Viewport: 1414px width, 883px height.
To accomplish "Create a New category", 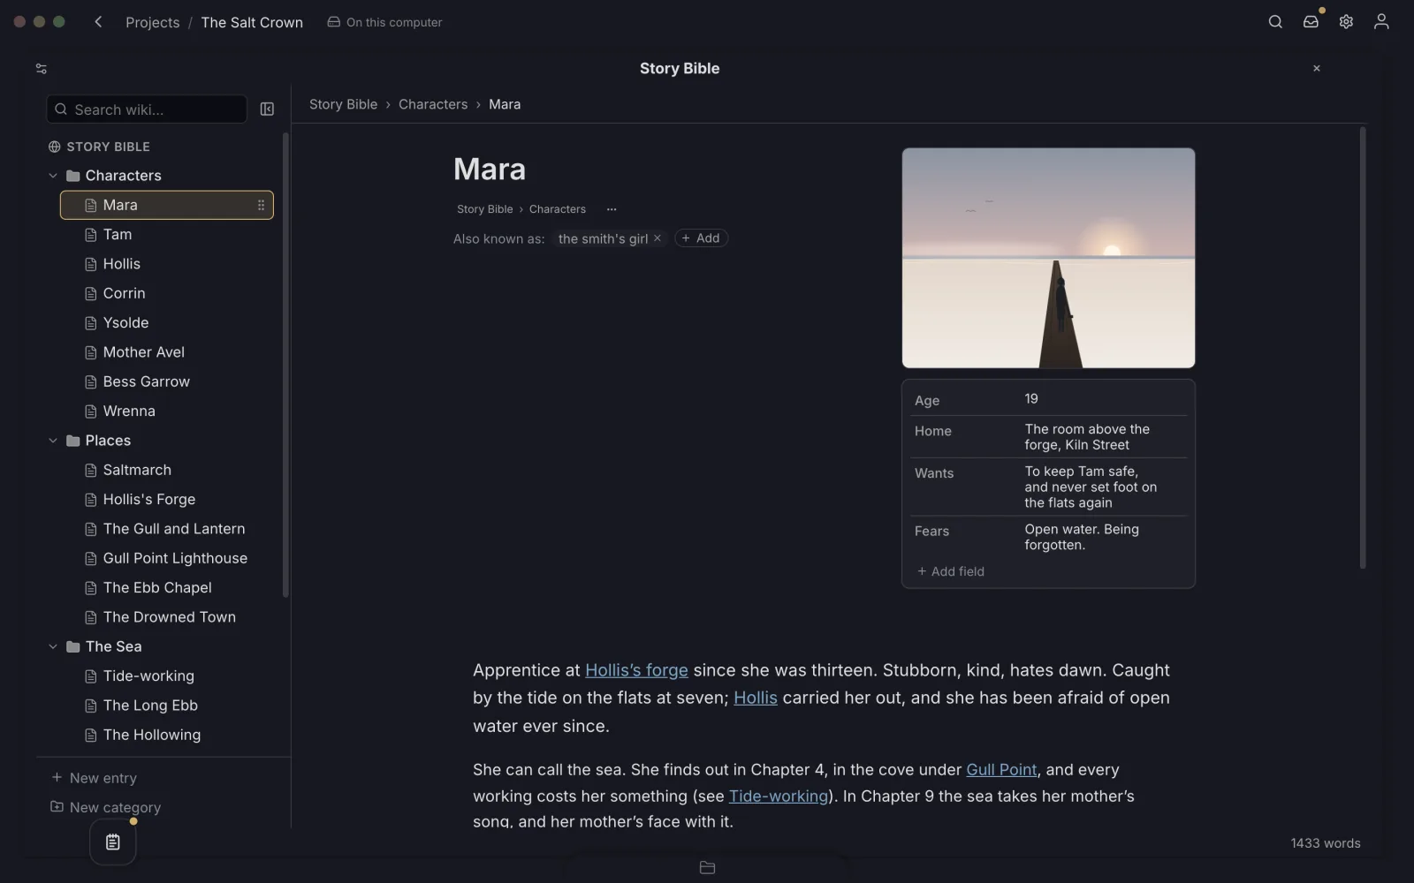I will pyautogui.click(x=105, y=807).
